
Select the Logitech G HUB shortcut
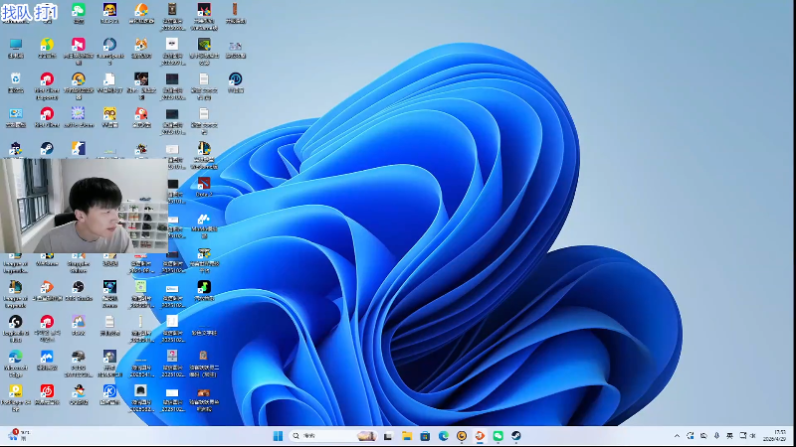(x=15, y=323)
